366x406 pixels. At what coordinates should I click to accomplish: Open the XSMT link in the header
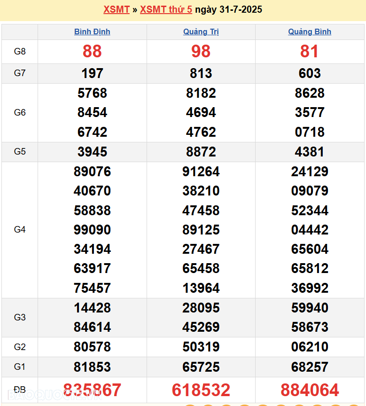click(x=116, y=9)
